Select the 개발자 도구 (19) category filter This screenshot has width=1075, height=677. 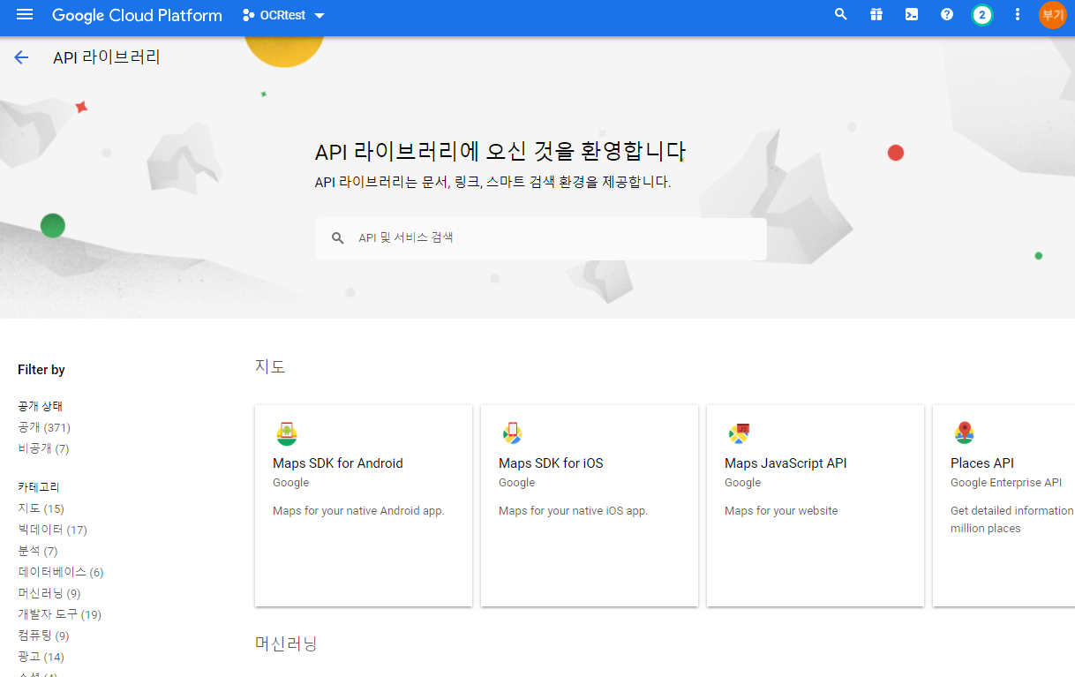(59, 614)
